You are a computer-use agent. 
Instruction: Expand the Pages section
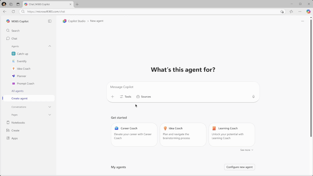[50, 115]
